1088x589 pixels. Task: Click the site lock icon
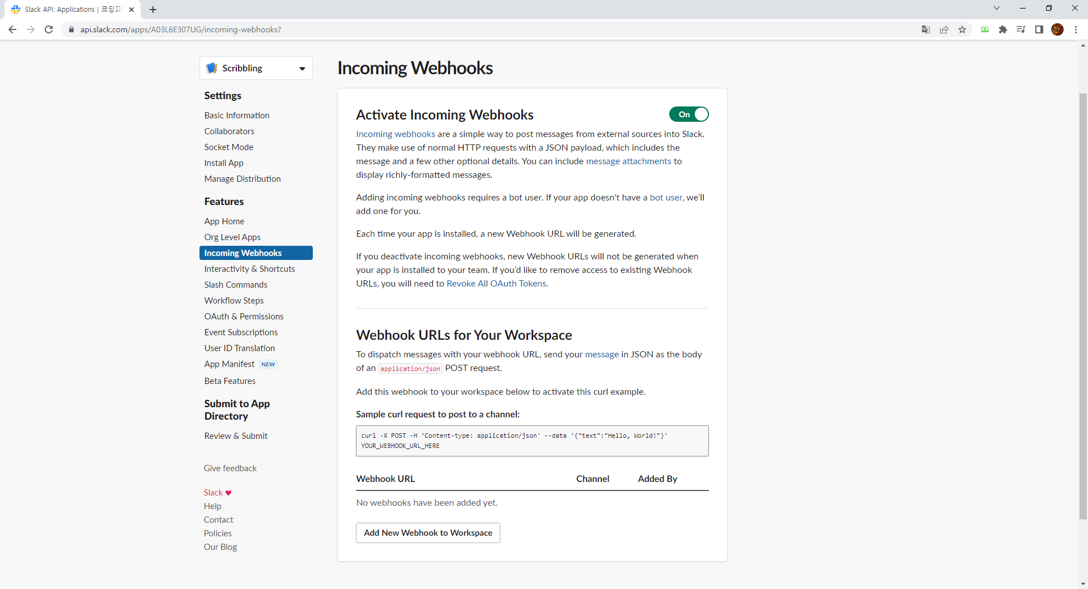(71, 29)
